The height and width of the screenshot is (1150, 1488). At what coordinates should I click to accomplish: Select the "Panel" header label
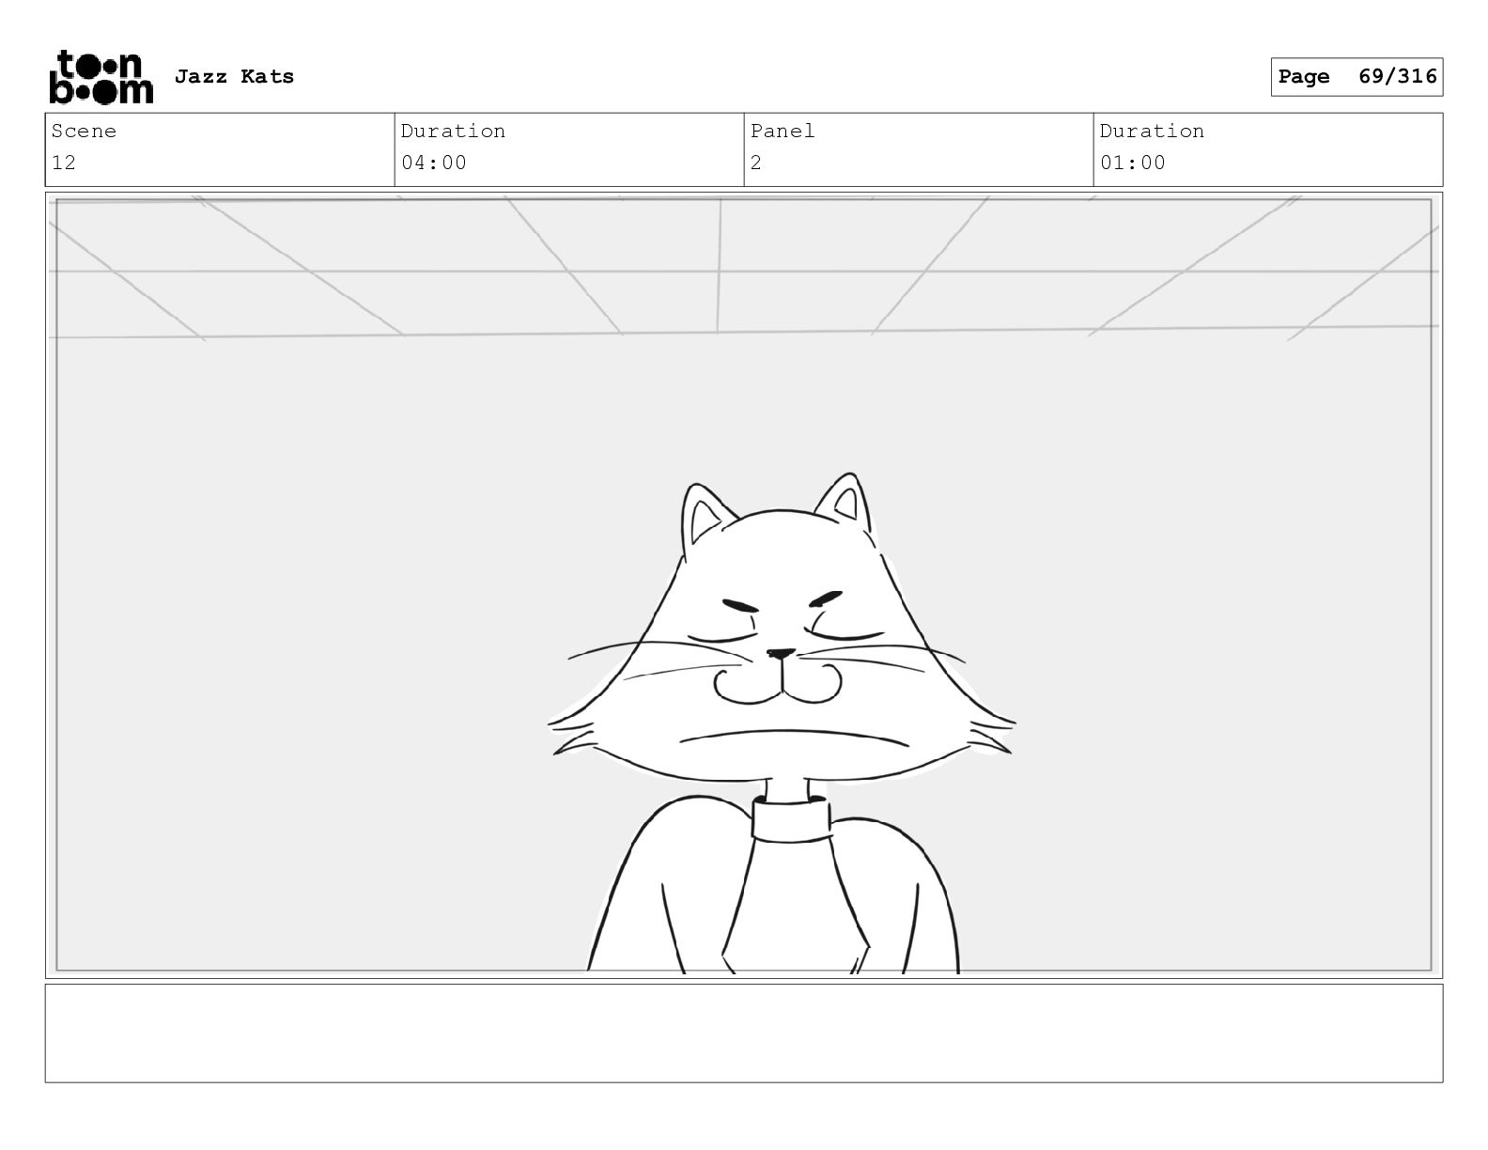pyautogui.click(x=783, y=132)
